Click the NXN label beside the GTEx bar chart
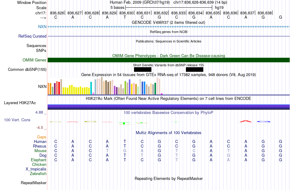The height and width of the screenshot is (190, 290). click(x=42, y=86)
